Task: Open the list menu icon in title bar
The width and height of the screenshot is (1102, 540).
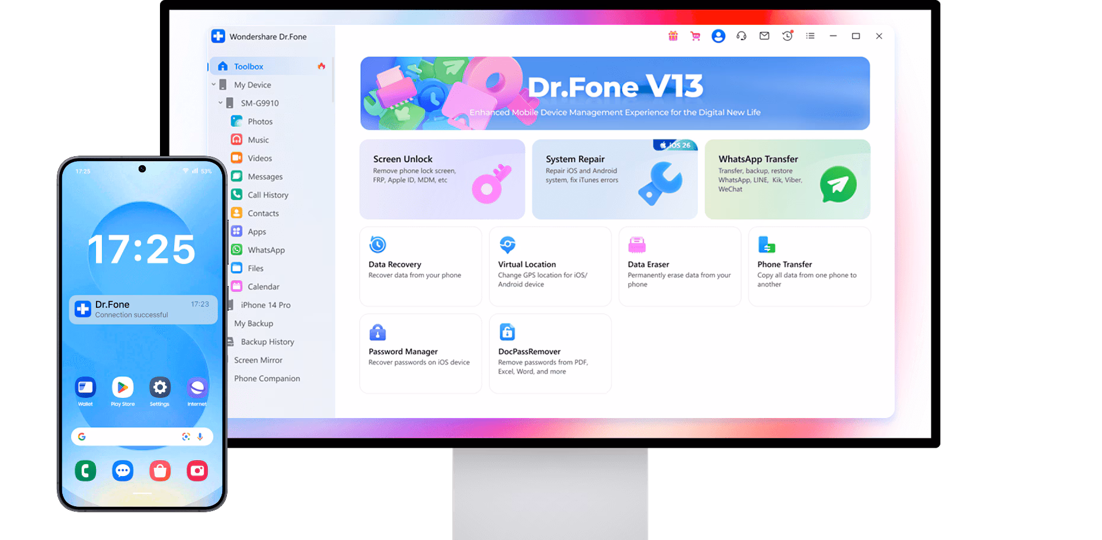Action: tap(810, 36)
